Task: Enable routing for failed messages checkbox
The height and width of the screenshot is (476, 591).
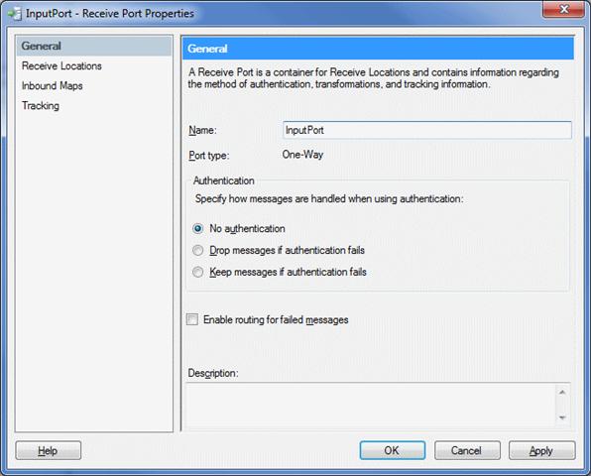Action: [192, 319]
